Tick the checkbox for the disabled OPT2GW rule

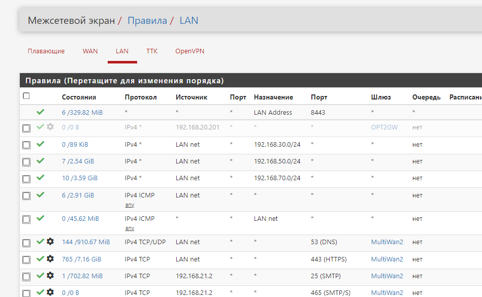26,128
